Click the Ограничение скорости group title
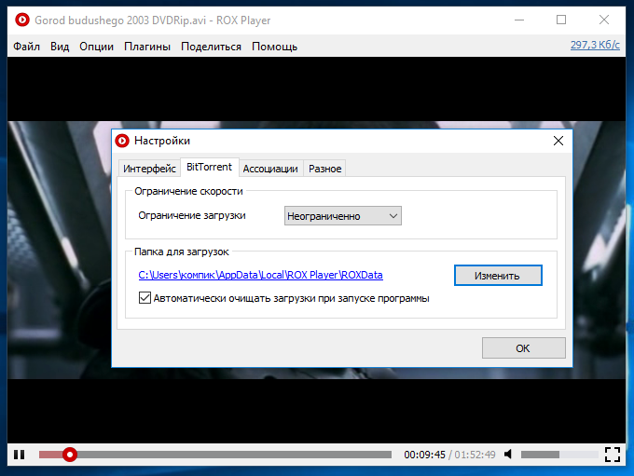 [188, 191]
